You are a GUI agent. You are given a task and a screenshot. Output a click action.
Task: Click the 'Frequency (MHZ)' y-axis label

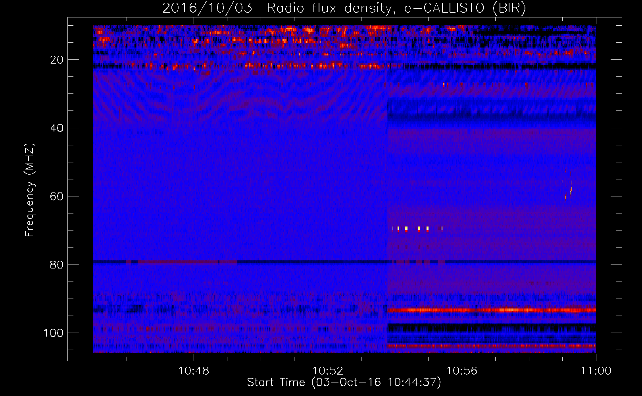coord(30,190)
